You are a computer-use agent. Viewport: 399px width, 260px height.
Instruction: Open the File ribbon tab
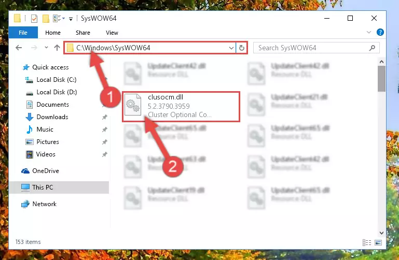[x=23, y=33]
